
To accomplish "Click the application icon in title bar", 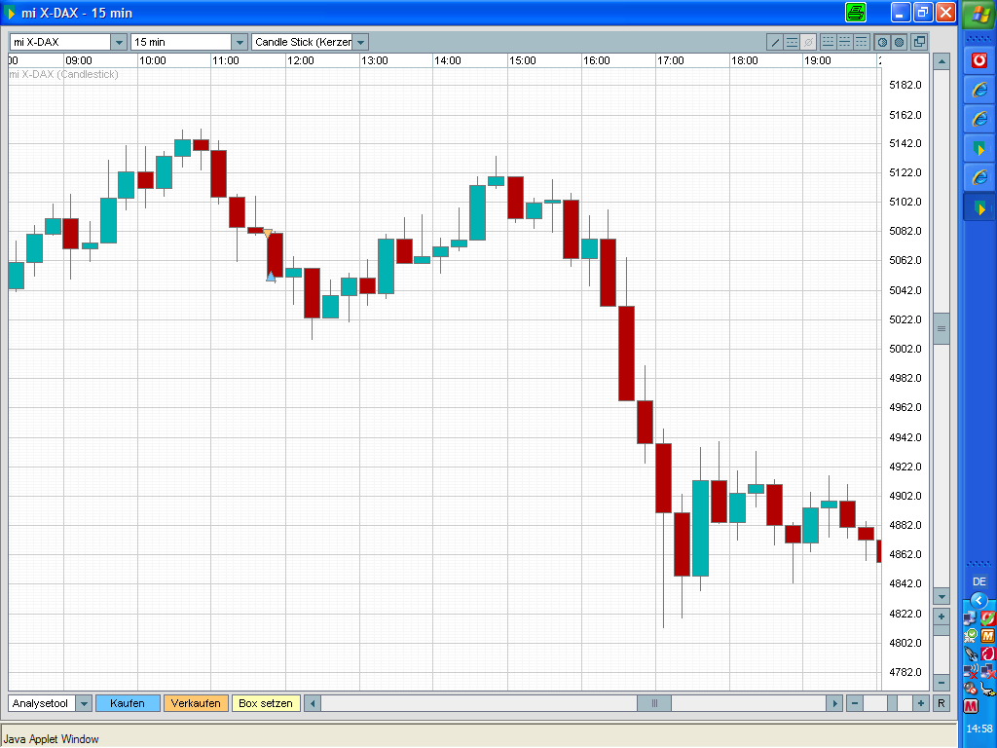I will (10, 13).
